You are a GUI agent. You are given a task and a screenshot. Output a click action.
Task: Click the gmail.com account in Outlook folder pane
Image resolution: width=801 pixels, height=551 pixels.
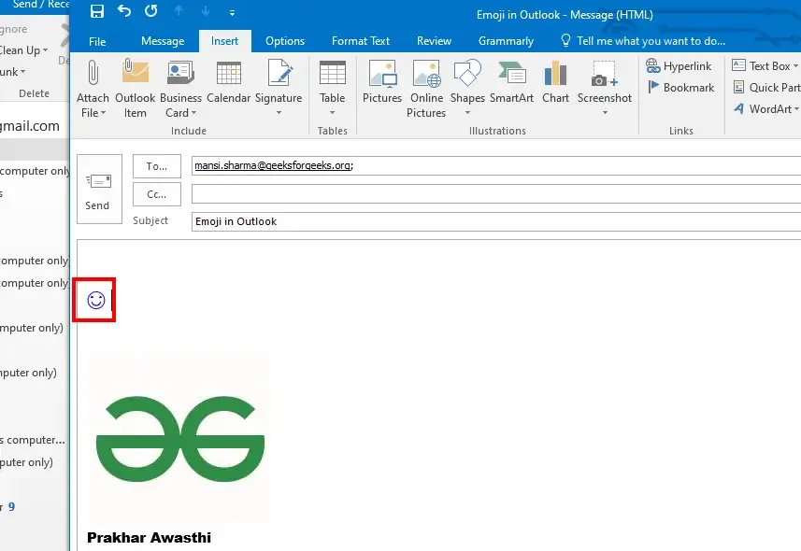pos(30,126)
